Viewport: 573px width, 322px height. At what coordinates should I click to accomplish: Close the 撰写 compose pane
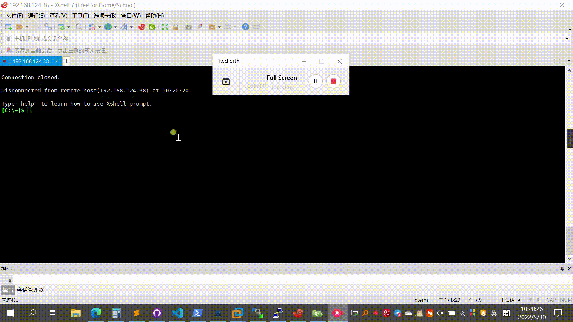pos(569,269)
